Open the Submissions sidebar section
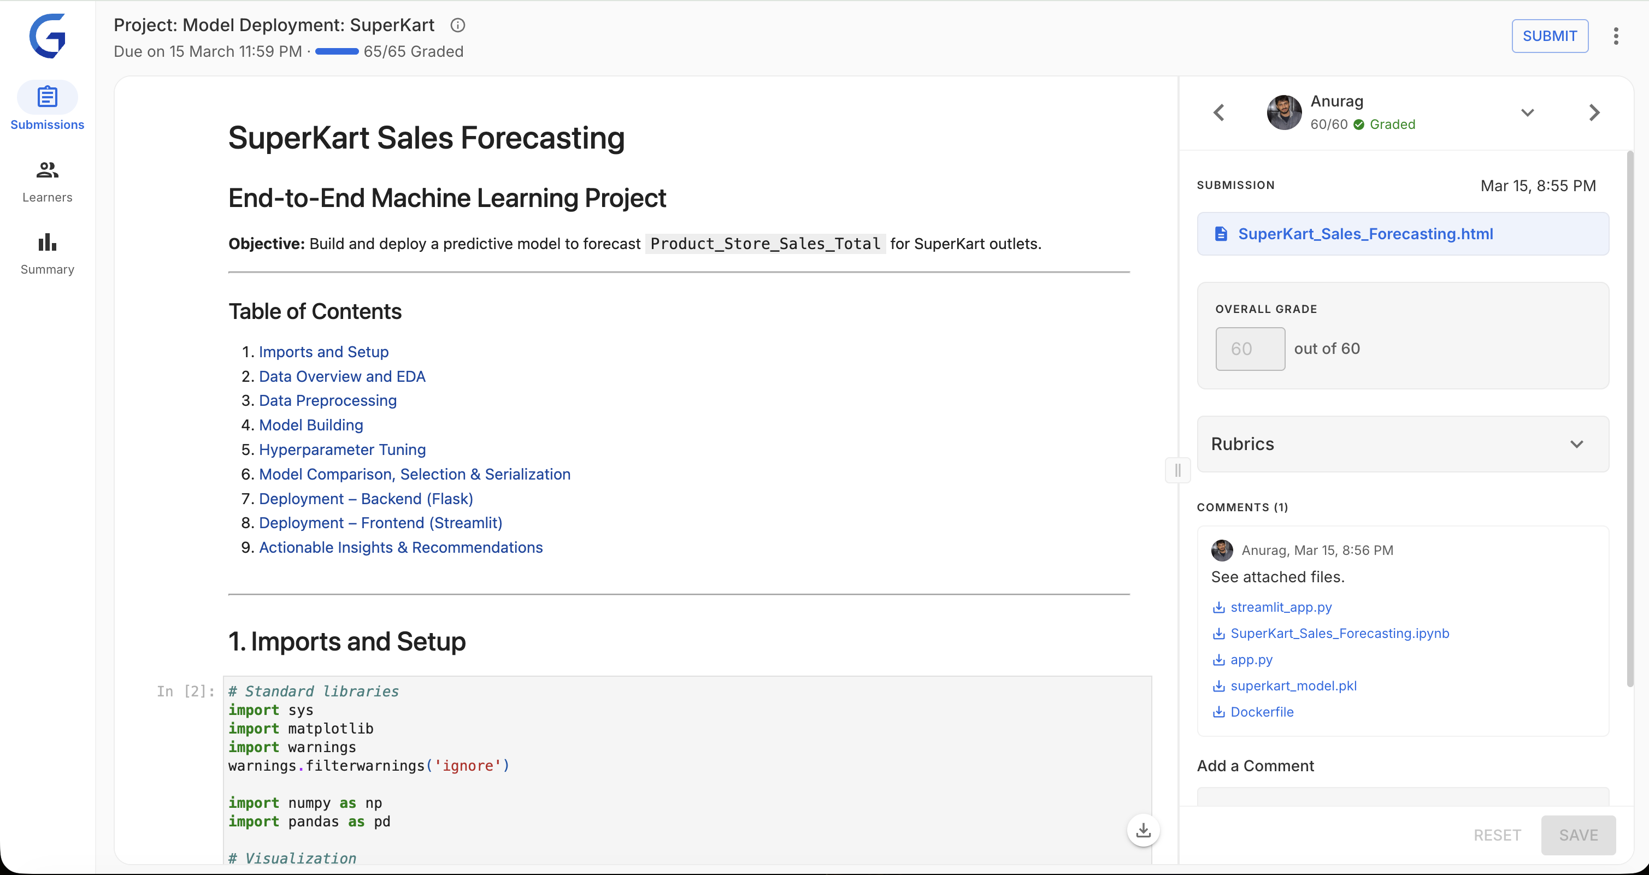The width and height of the screenshot is (1649, 875). click(x=48, y=108)
